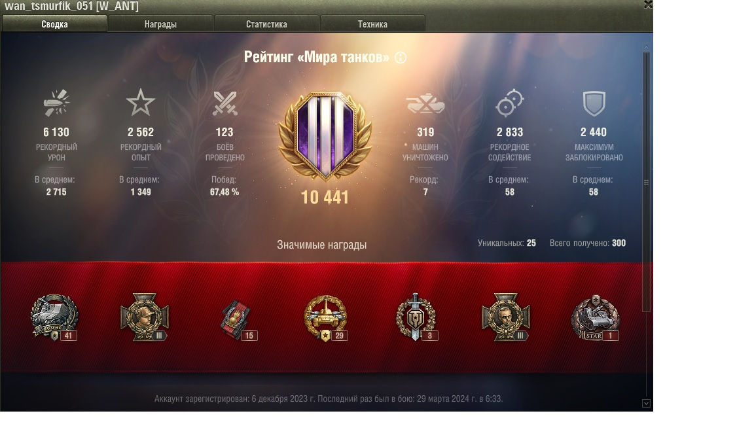Click the crossed swords battles icon
This screenshot has width=754, height=424.
point(225,103)
